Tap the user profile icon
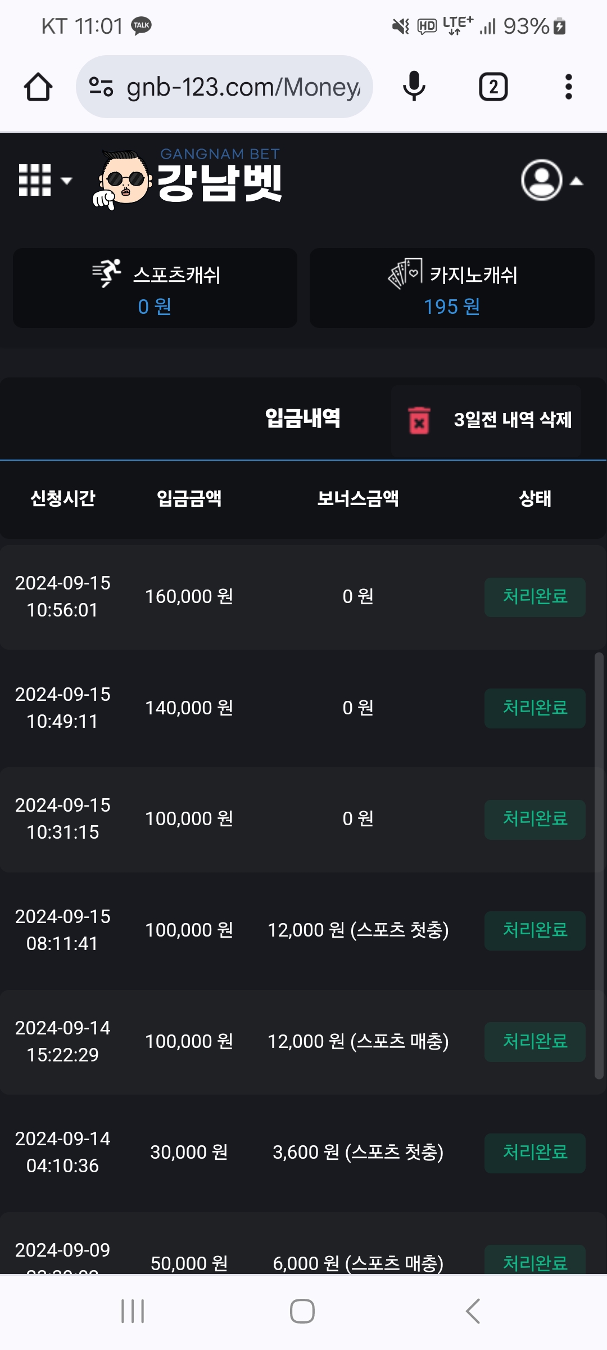 542,181
